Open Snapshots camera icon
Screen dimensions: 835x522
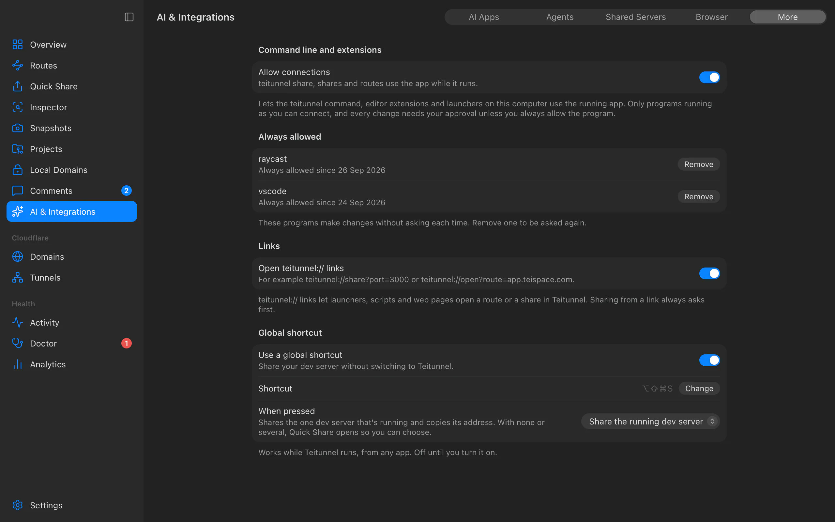click(x=18, y=128)
